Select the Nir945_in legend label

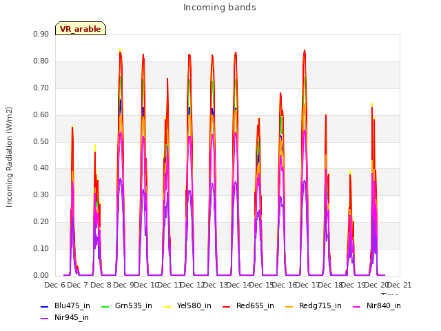pos(72,318)
